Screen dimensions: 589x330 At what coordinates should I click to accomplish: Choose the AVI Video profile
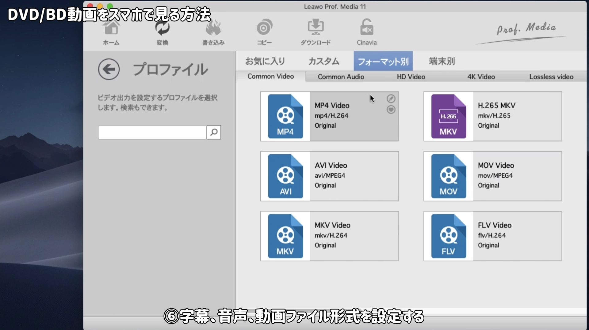pyautogui.click(x=329, y=176)
